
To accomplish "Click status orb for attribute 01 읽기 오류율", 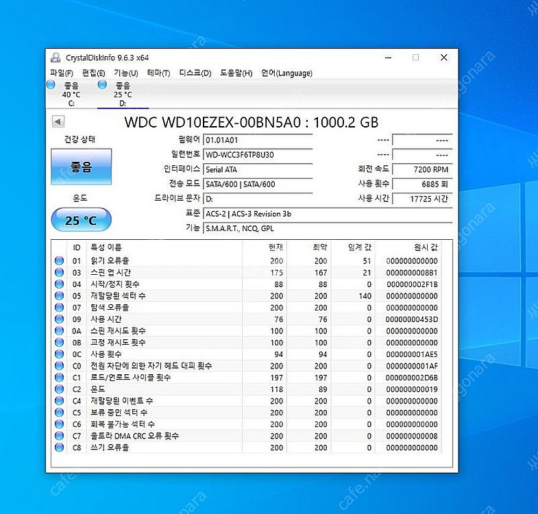I will (60, 260).
